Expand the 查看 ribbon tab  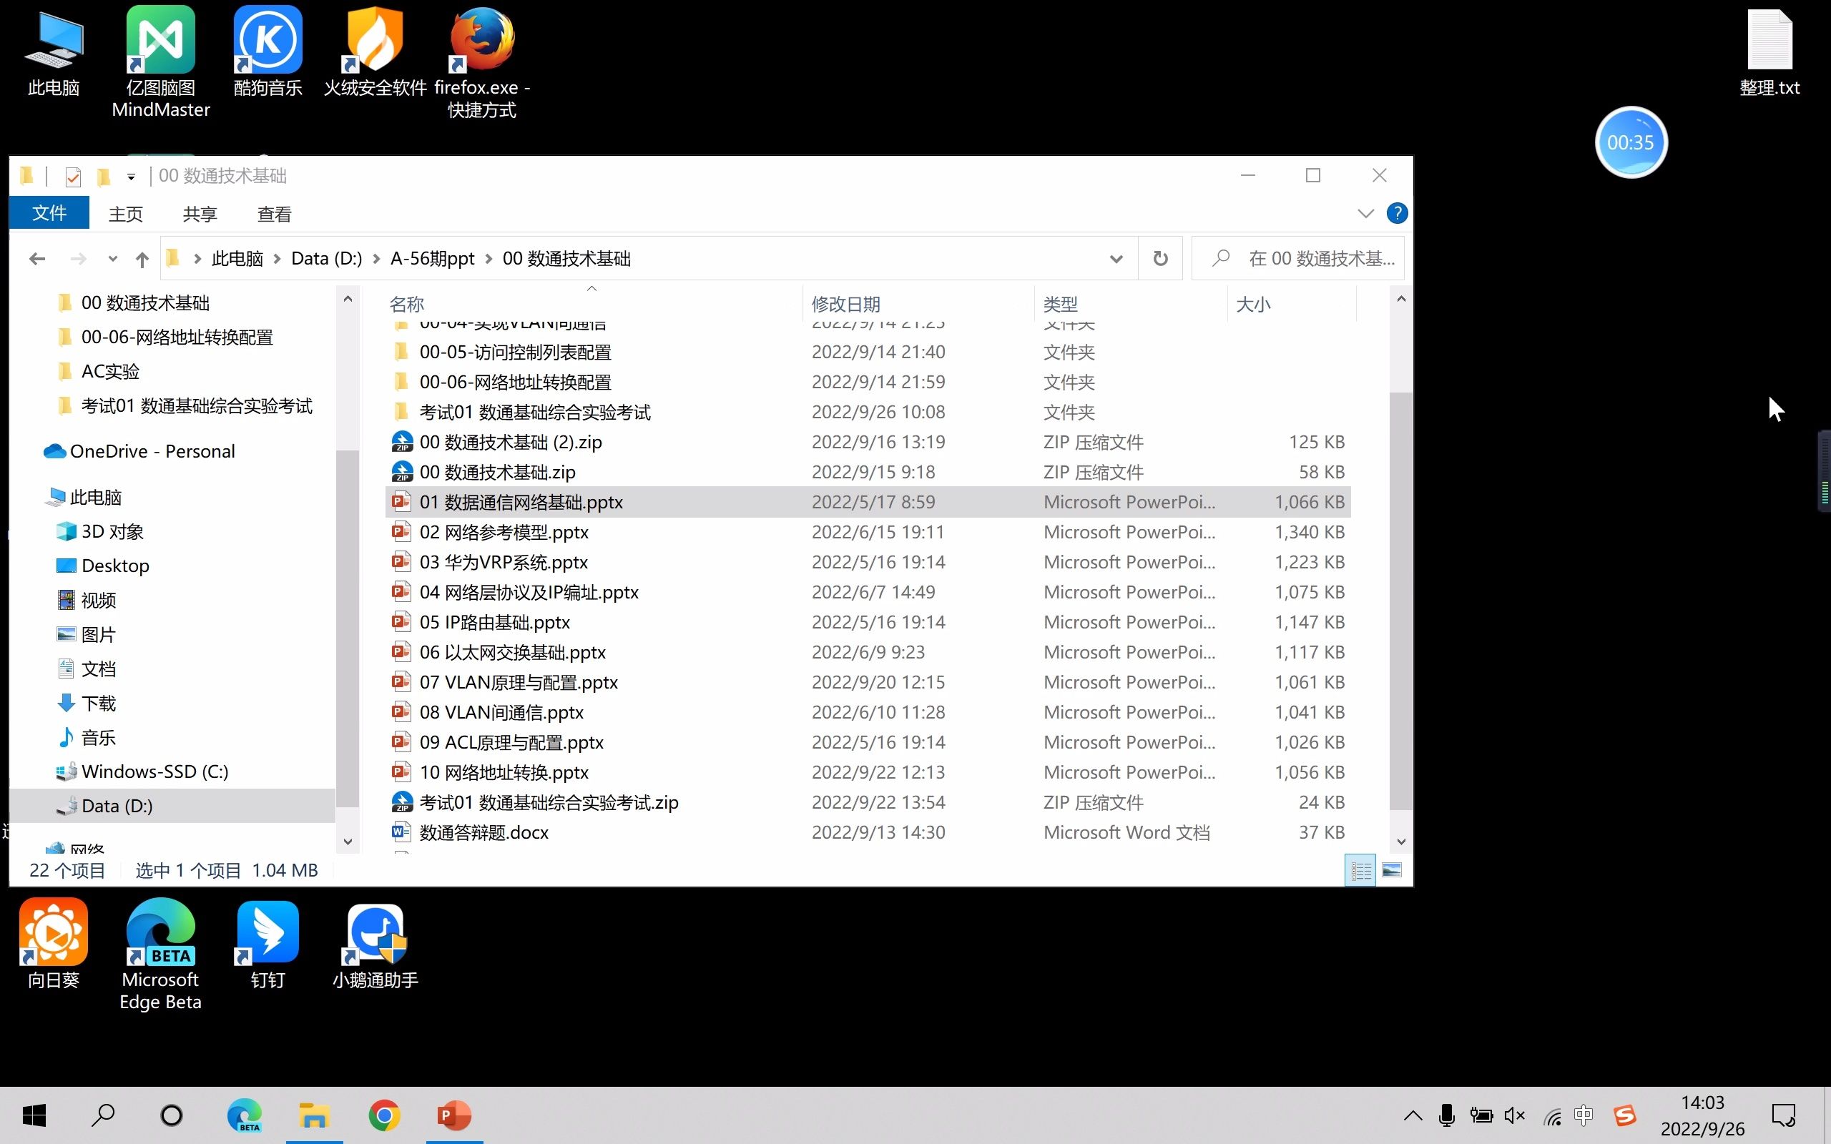(273, 214)
